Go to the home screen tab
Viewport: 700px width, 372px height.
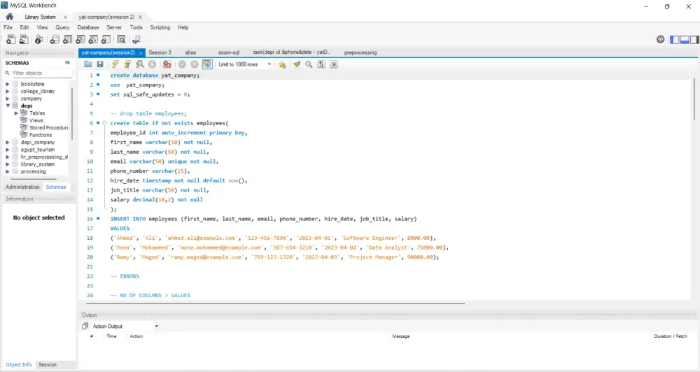pyautogui.click(x=9, y=17)
